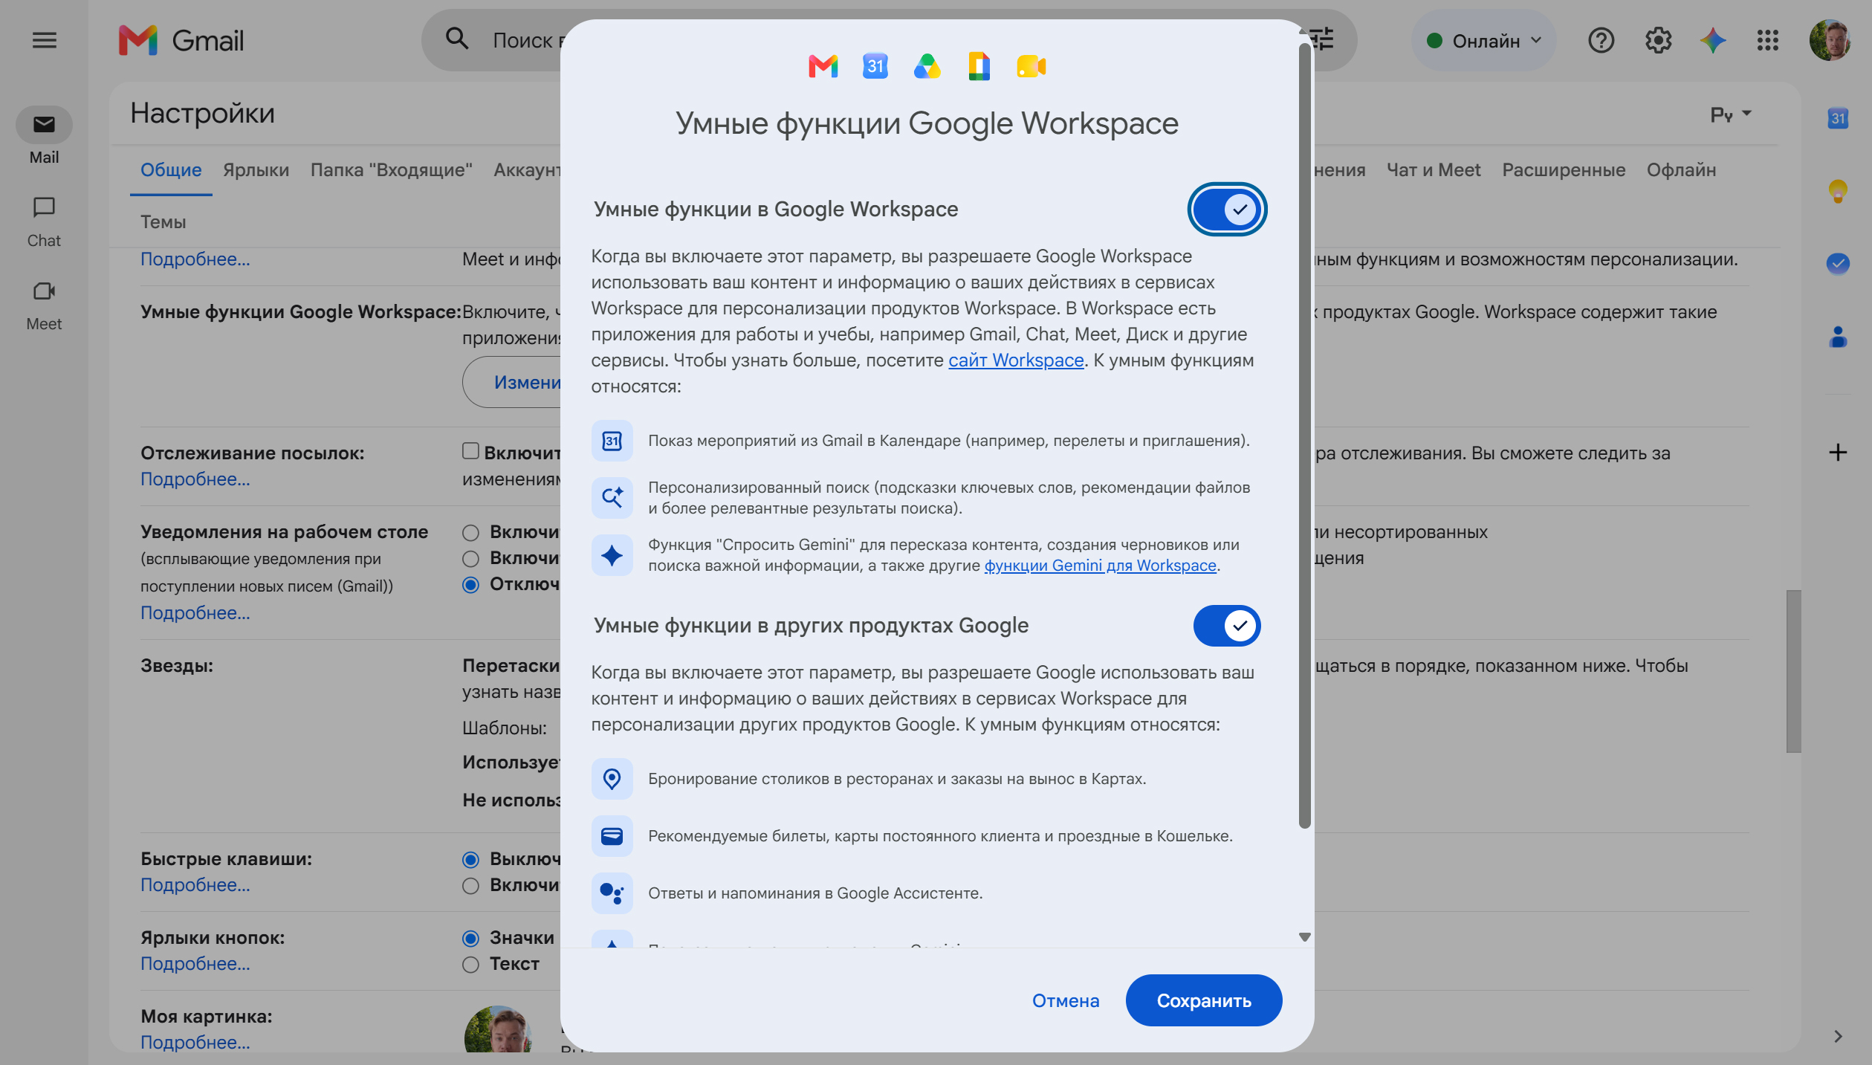Screen dimensions: 1872x1065
Task: Select desktop notifications off radio option
Action: click(470, 585)
